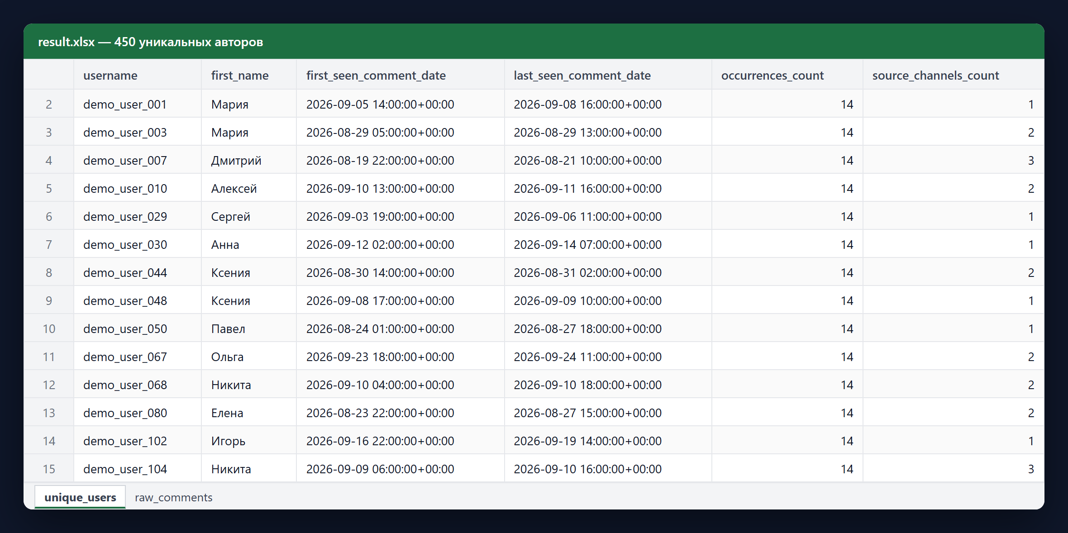Click the demo_user_007 username cell
The width and height of the screenshot is (1068, 533).
point(138,160)
